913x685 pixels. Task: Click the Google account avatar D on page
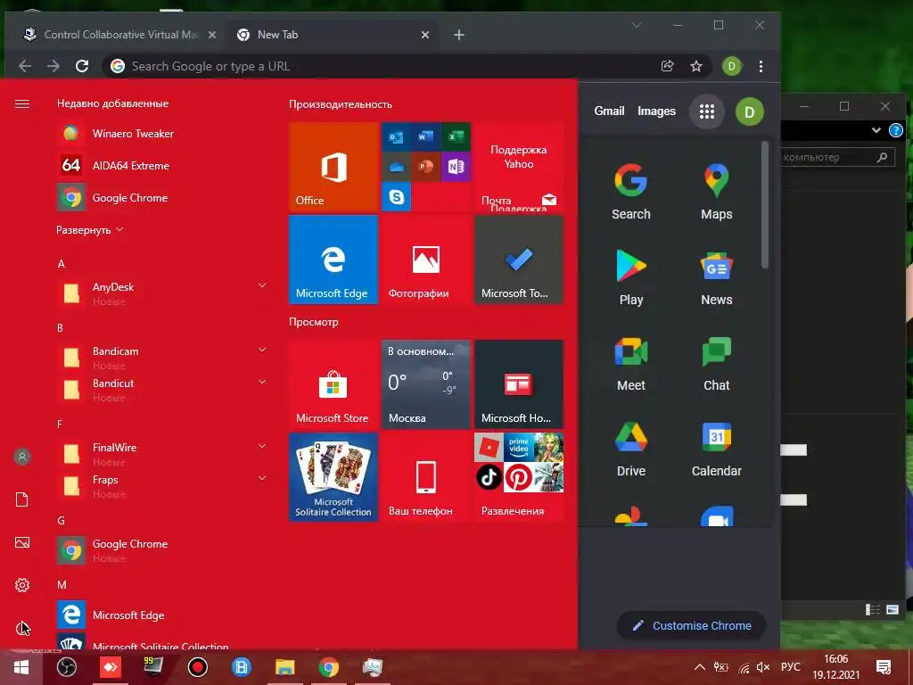coord(749,111)
